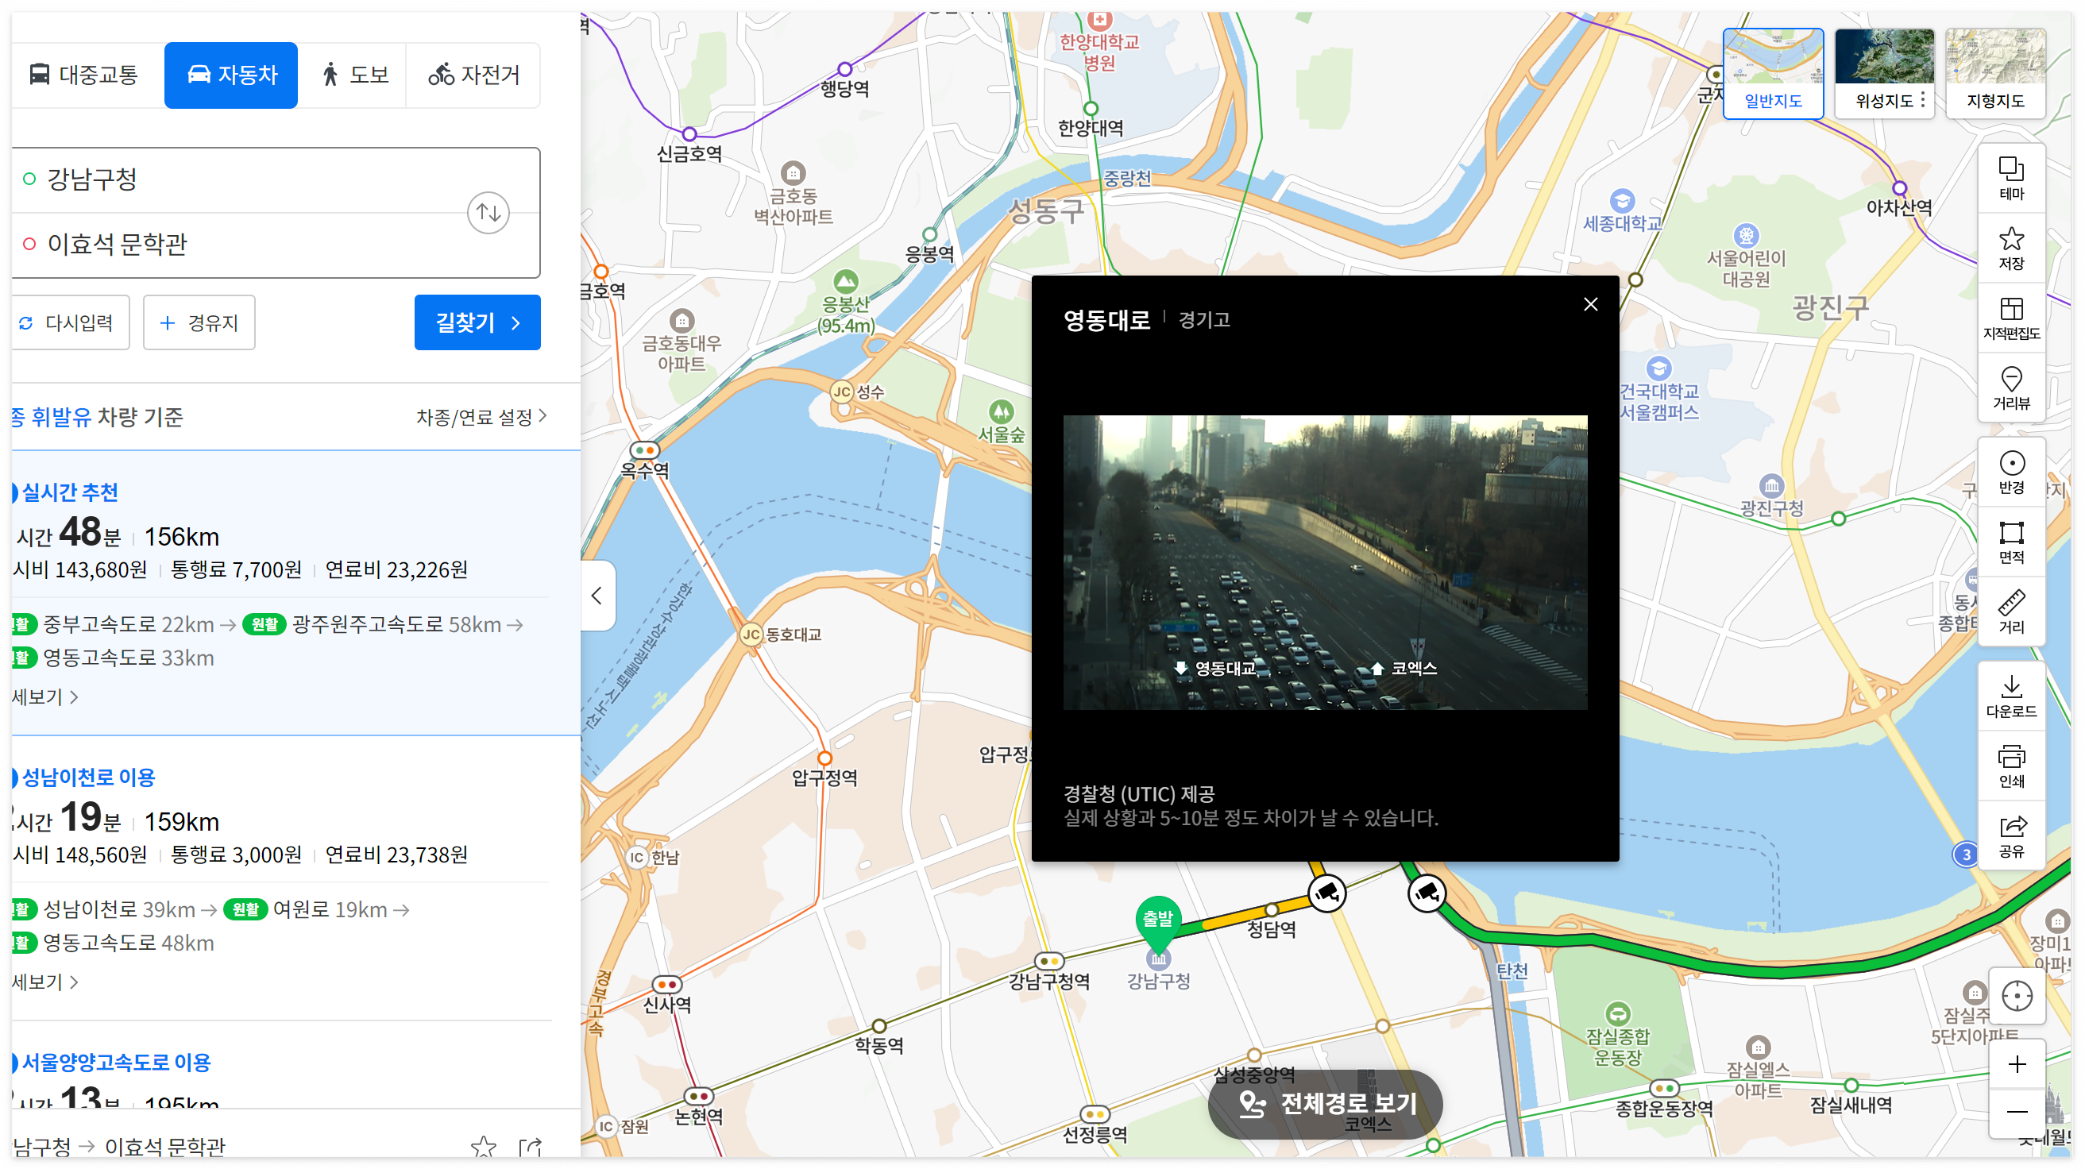Image resolution: width=2085 pixels, height=1169 pixels.
Task: Open the radius (반경) tool
Action: pyautogui.click(x=2013, y=473)
